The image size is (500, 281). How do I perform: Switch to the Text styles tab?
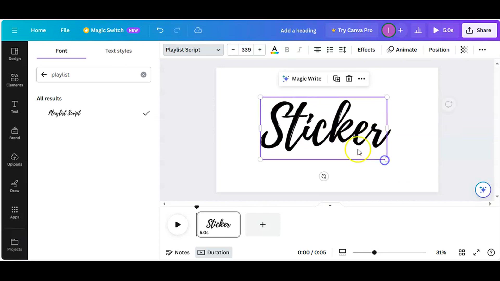point(118,51)
